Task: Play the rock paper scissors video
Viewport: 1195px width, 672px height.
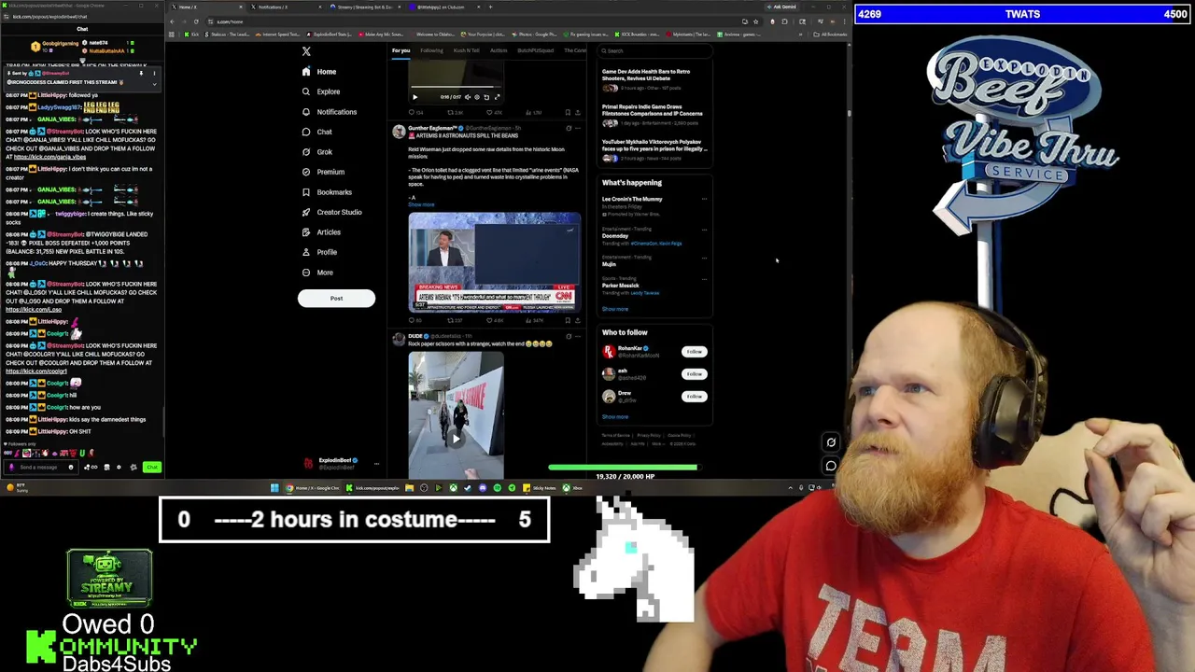Action: coord(456,439)
